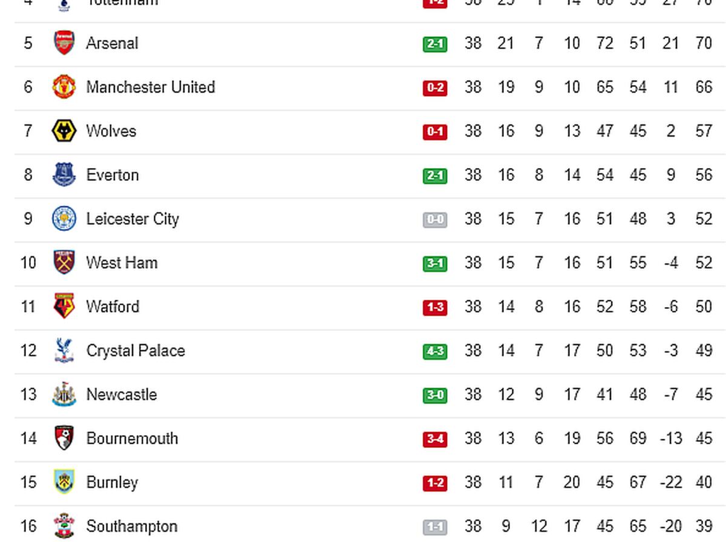Click the Wolves club badge icon
This screenshot has height=544, width=726.
point(64,131)
